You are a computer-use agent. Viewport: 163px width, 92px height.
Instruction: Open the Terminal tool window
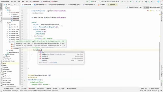coord(40,88)
